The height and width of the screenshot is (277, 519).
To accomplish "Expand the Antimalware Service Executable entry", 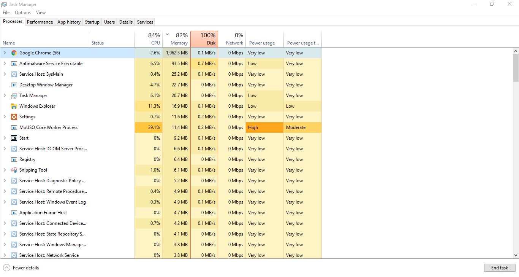I will (5, 64).
